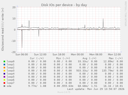The height and width of the screenshot is (95, 128).
Task: Click the Last update timestamp text
Action: [96, 89]
